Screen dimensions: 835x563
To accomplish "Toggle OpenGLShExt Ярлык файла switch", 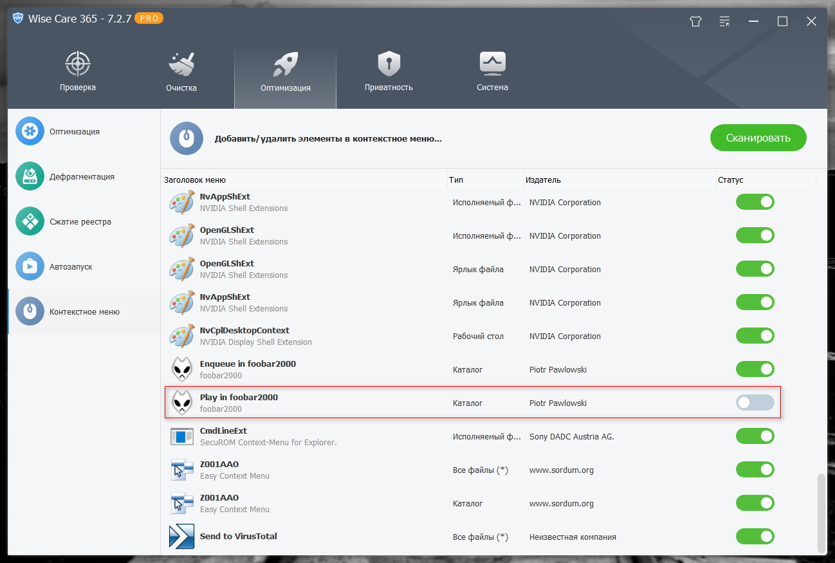I will [755, 269].
